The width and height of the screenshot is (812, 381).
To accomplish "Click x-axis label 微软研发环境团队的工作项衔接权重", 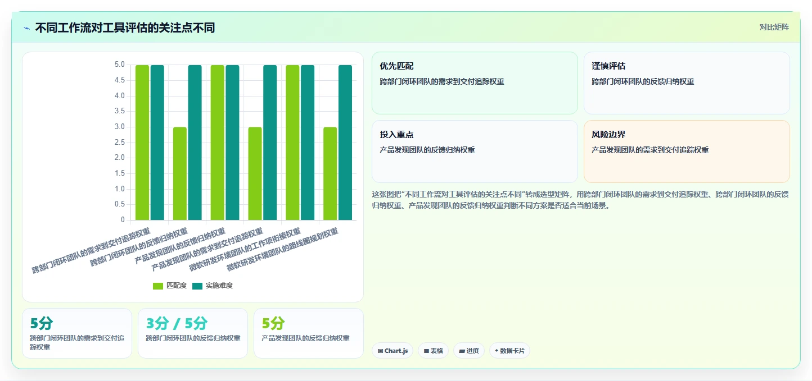I will point(245,249).
